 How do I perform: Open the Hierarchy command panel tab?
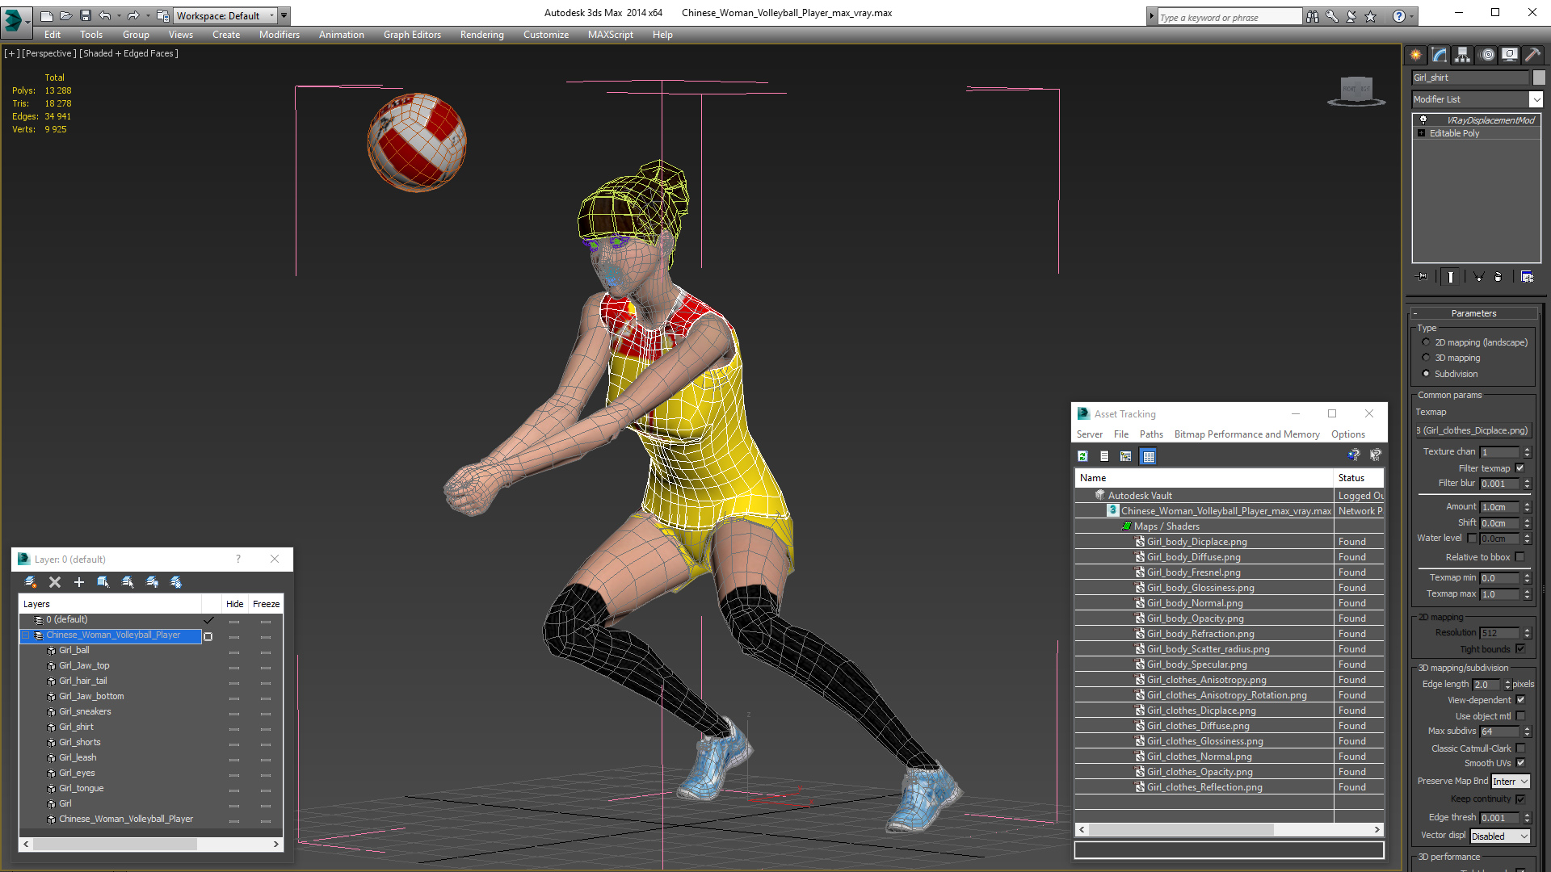tap(1463, 55)
